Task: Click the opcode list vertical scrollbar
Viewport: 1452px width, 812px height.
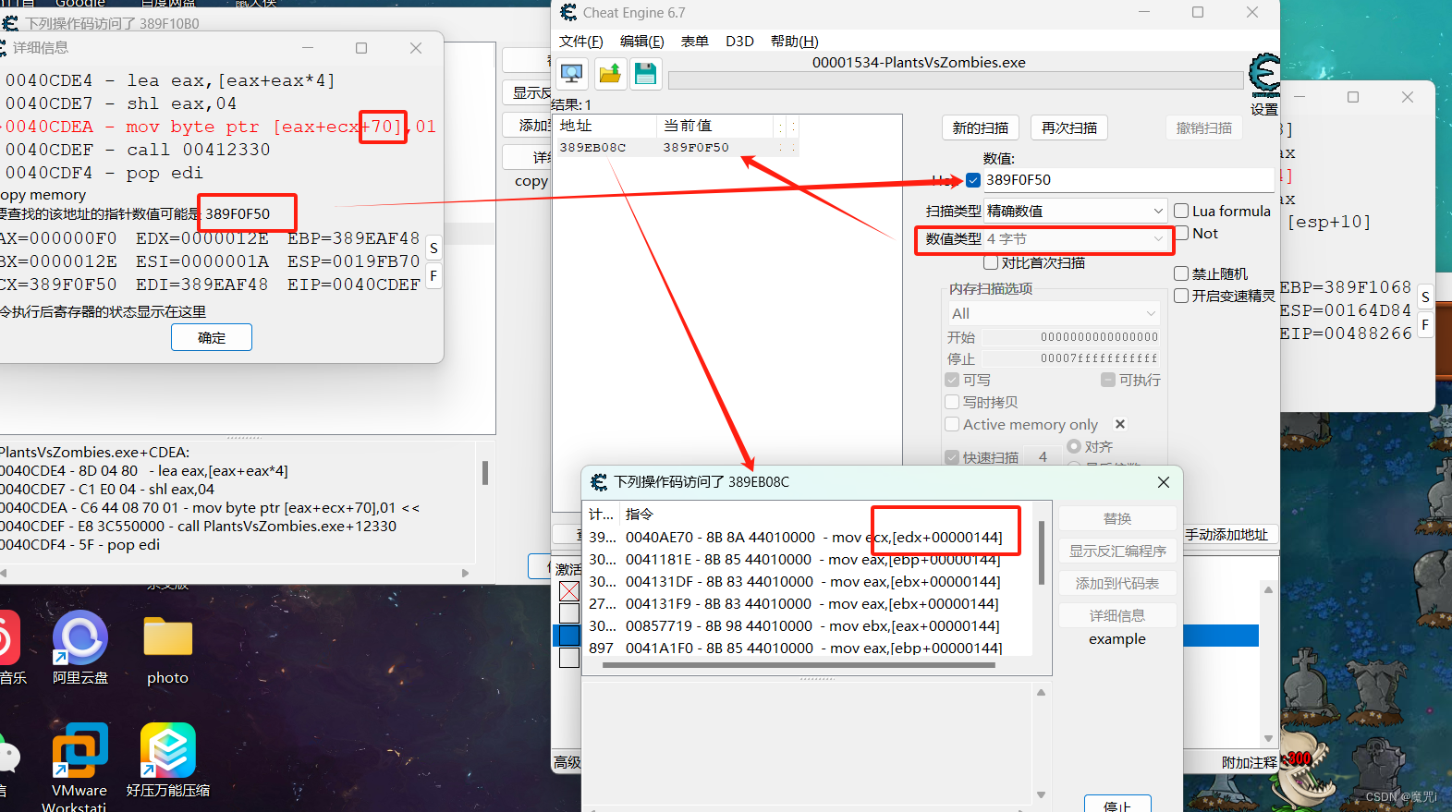Action: (1042, 554)
